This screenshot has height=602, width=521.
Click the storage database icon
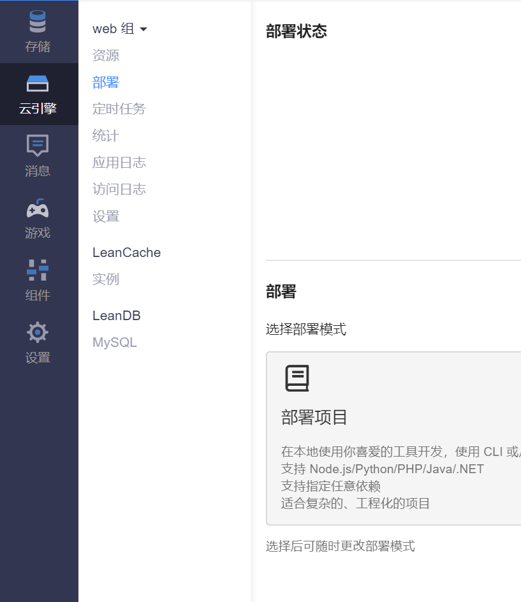pos(38,22)
